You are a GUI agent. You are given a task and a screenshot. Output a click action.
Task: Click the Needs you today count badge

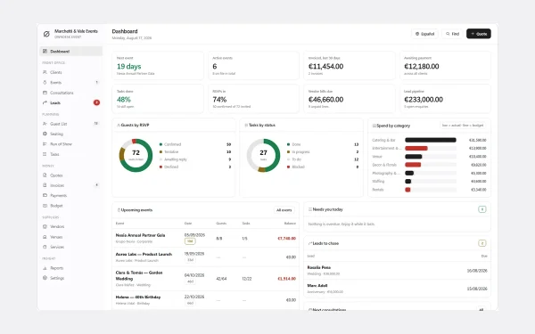(x=482, y=209)
